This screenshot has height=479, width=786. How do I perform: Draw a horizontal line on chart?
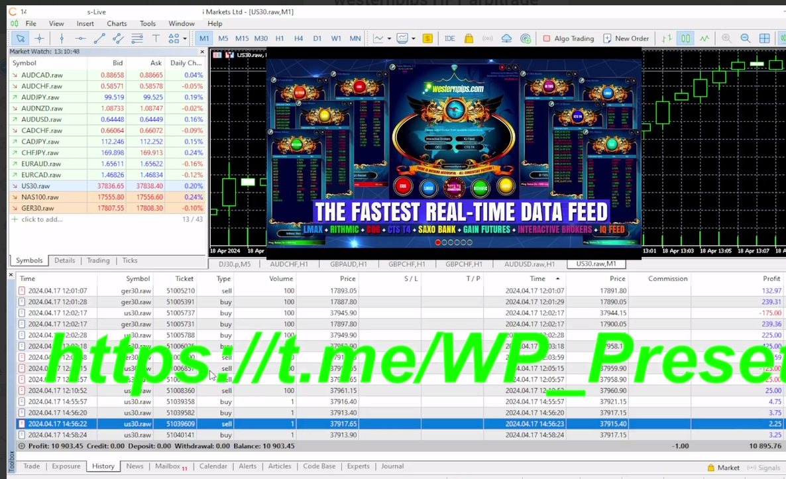80,38
